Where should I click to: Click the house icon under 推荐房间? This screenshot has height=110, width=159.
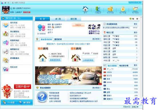pos(43,58)
